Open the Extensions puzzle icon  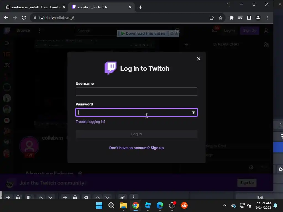[x=231, y=18]
